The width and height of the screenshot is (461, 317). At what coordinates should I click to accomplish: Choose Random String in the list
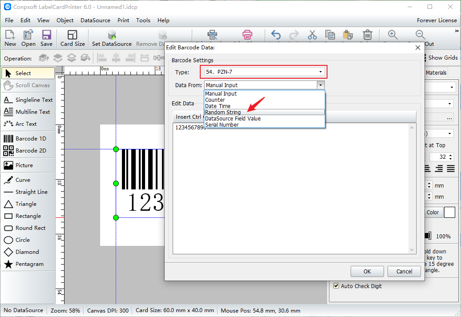click(x=264, y=112)
